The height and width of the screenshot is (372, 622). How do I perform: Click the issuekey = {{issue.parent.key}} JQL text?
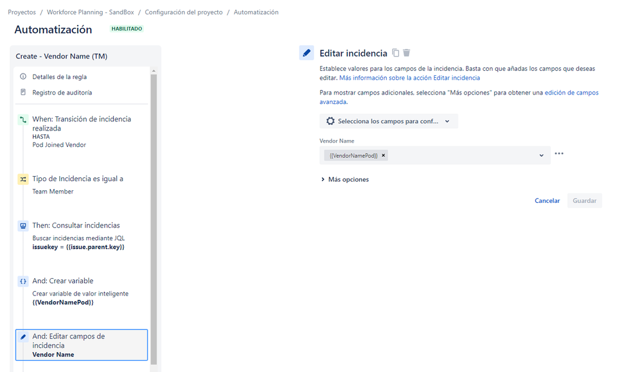coord(78,247)
